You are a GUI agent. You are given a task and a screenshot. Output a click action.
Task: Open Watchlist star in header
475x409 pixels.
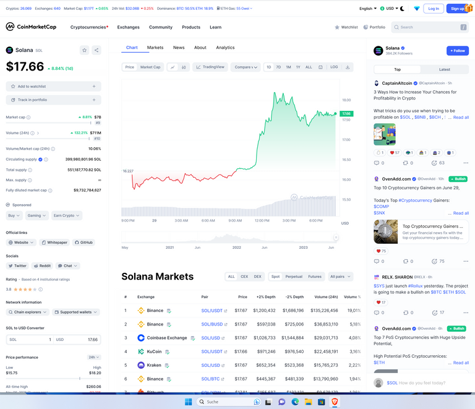click(x=346, y=27)
